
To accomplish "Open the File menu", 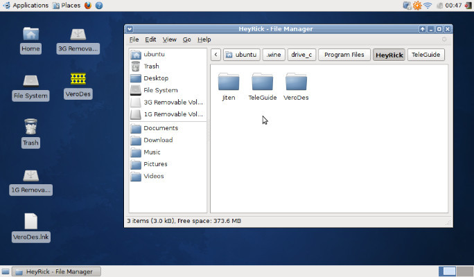I will (134, 39).
